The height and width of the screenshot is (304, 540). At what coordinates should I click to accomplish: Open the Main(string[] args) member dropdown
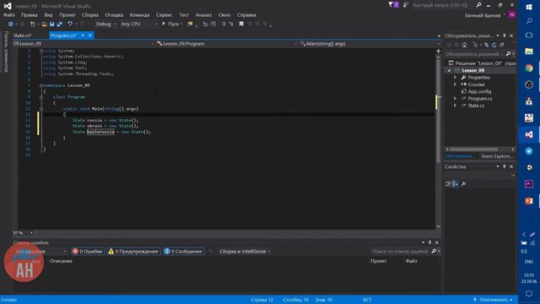[370, 44]
